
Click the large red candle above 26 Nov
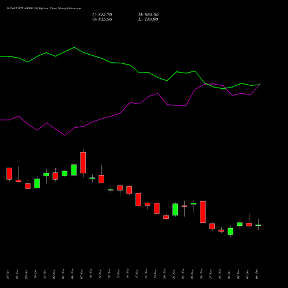click(203, 212)
